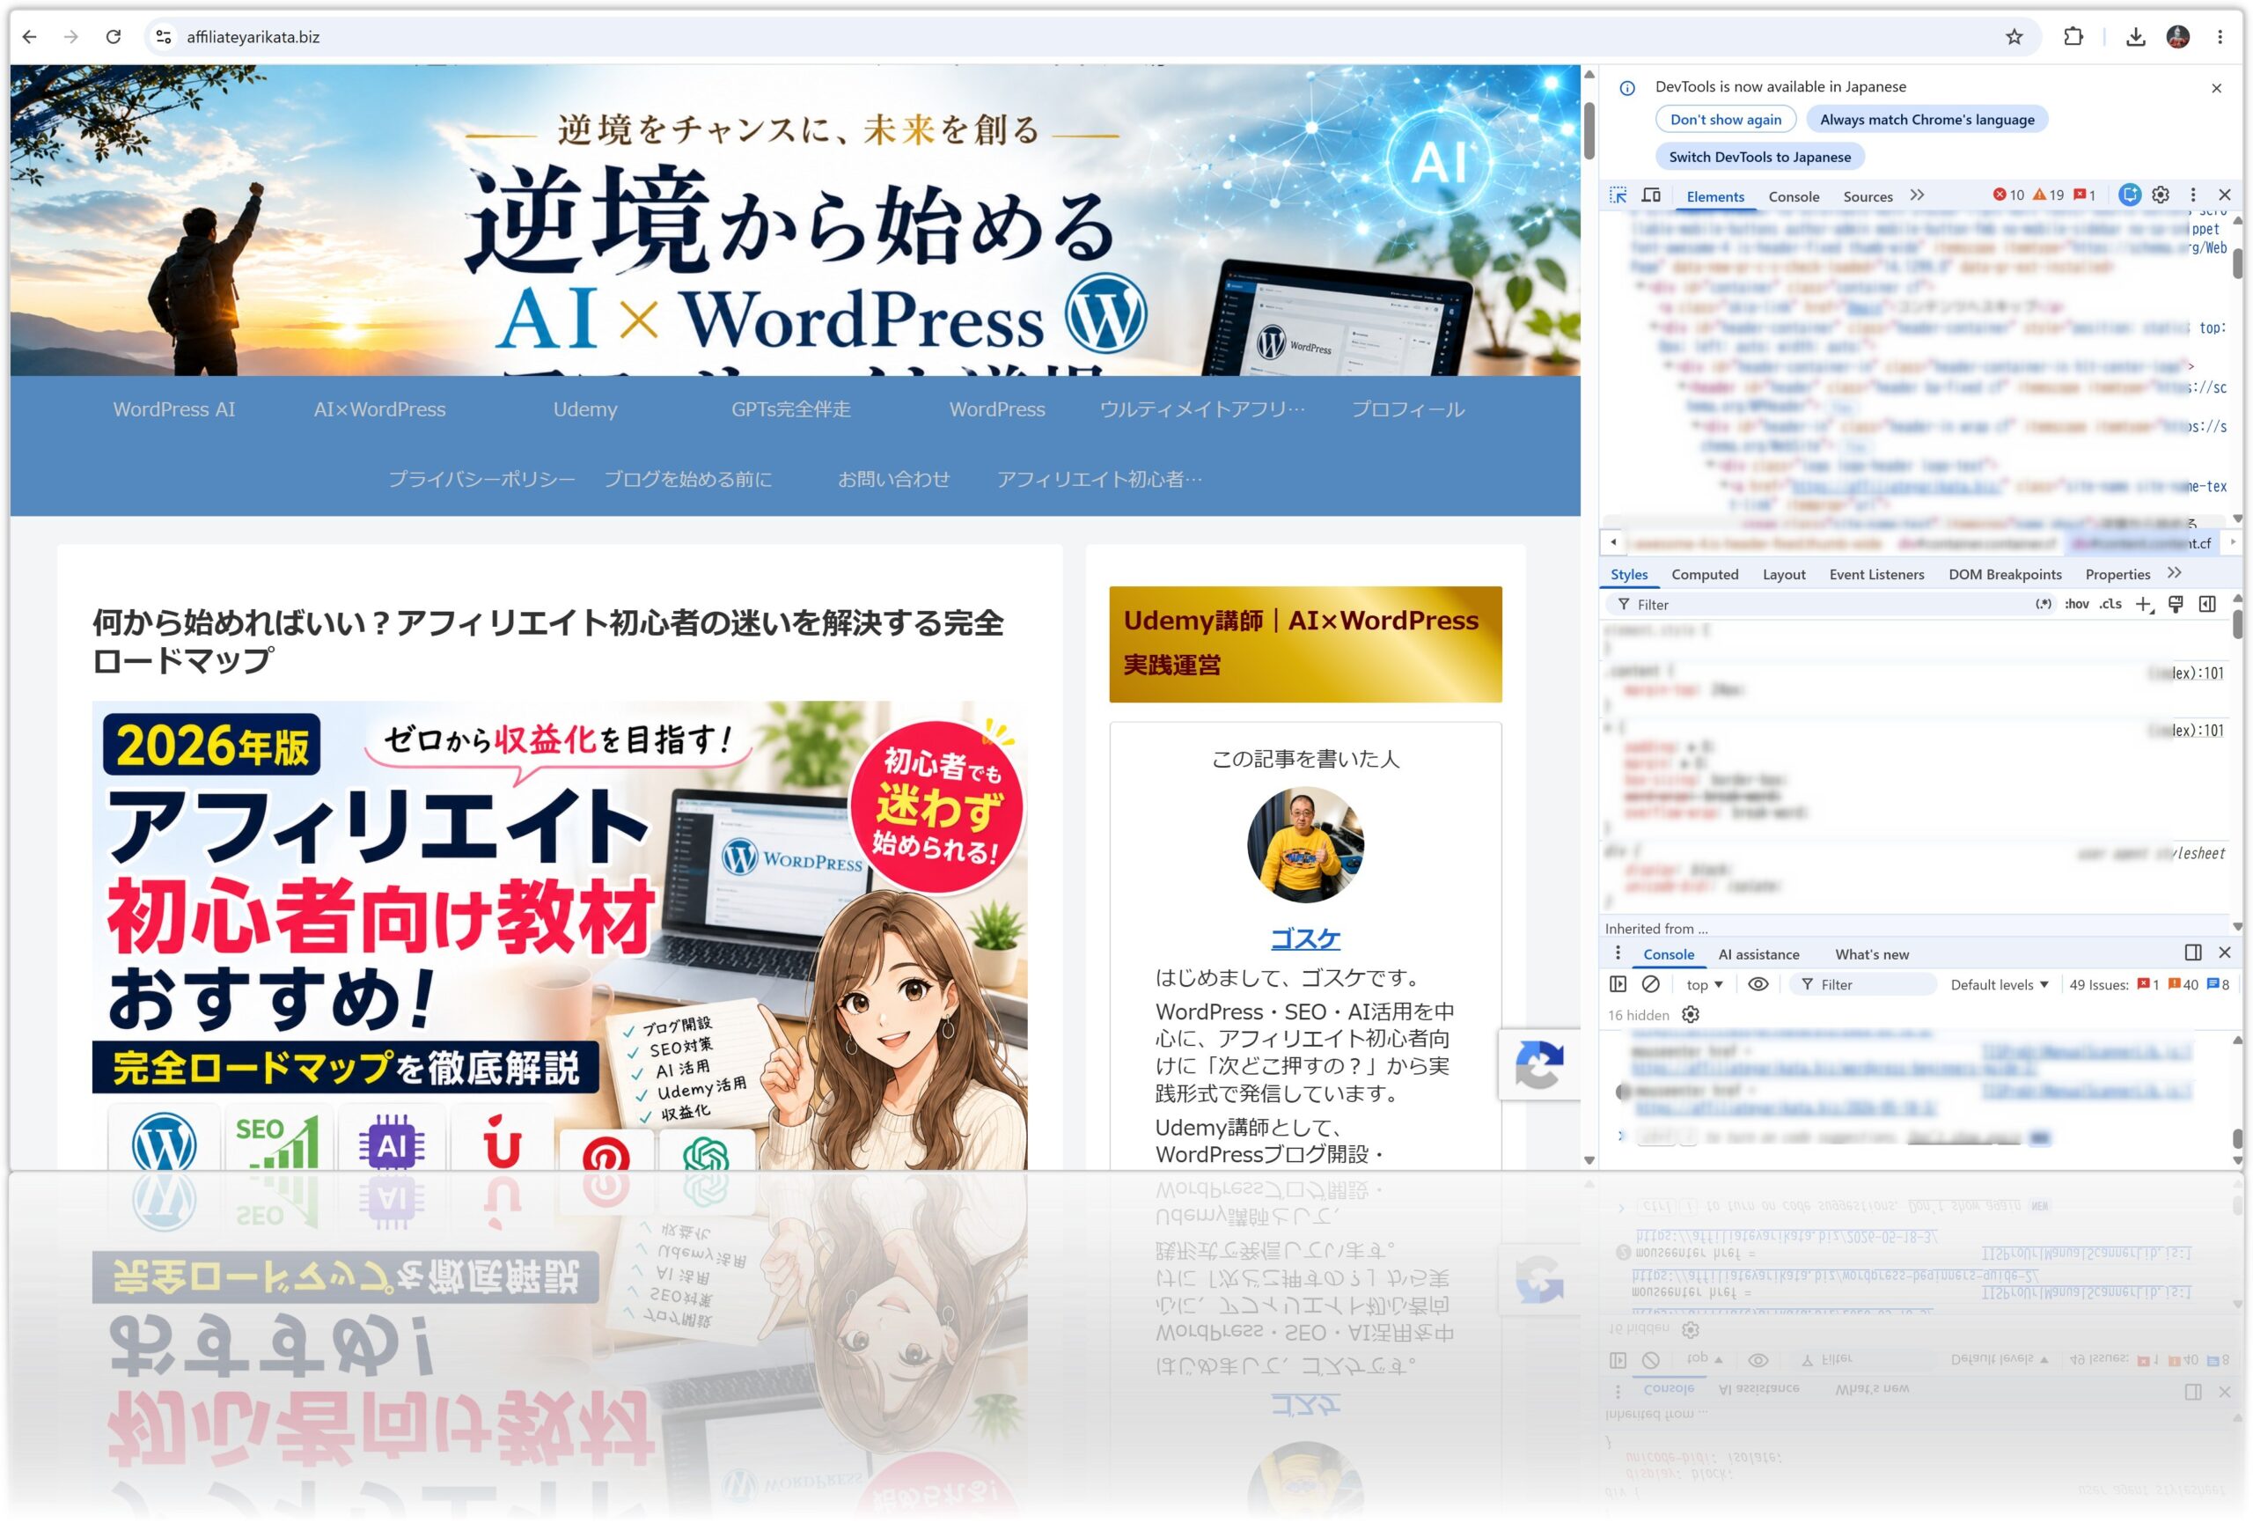Open the ゴスケ author profile link
Viewport: 2253px width, 1530px height.
pyautogui.click(x=1305, y=938)
